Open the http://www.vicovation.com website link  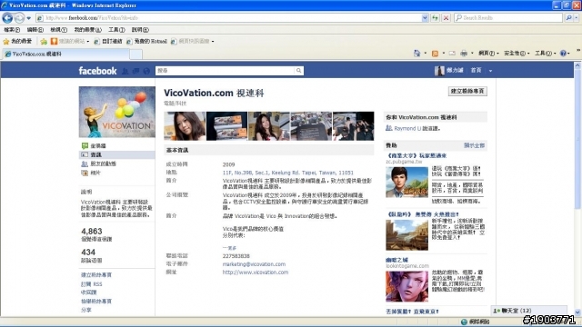coord(256,272)
